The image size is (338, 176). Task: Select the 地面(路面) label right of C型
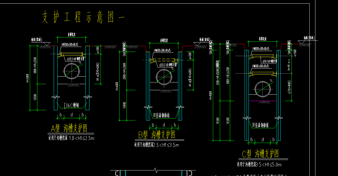coord(309,37)
